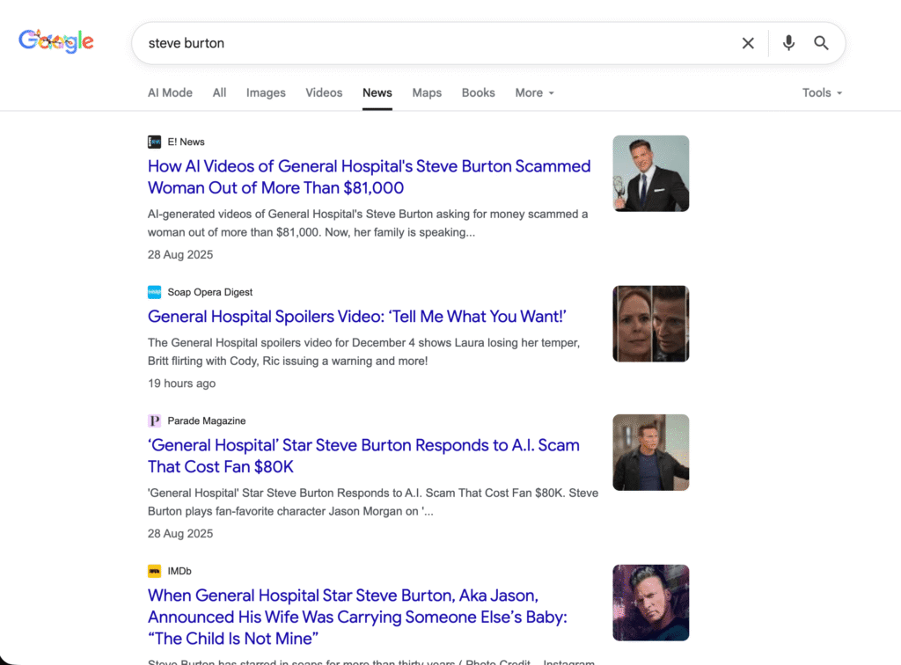The width and height of the screenshot is (901, 665).
Task: Switch to the Images tab
Action: [266, 92]
